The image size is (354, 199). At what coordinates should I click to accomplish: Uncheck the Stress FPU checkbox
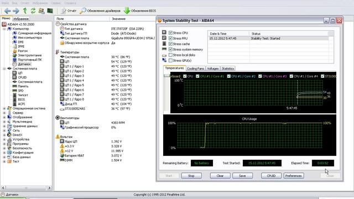tap(170, 38)
